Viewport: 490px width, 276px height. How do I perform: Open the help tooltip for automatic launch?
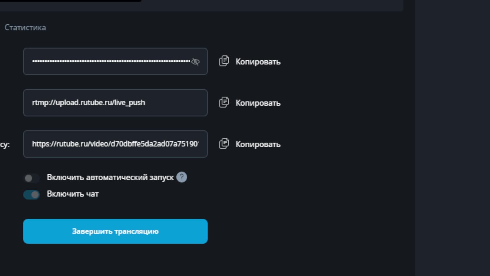click(182, 177)
